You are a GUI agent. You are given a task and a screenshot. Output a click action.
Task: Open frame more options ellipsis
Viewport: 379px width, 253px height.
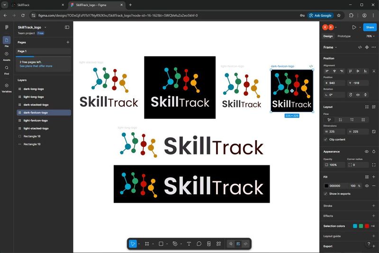pyautogui.click(x=374, y=47)
